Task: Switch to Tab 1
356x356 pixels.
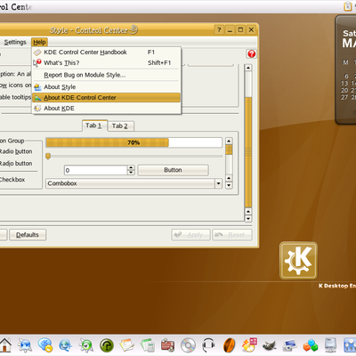Action: (x=93, y=125)
